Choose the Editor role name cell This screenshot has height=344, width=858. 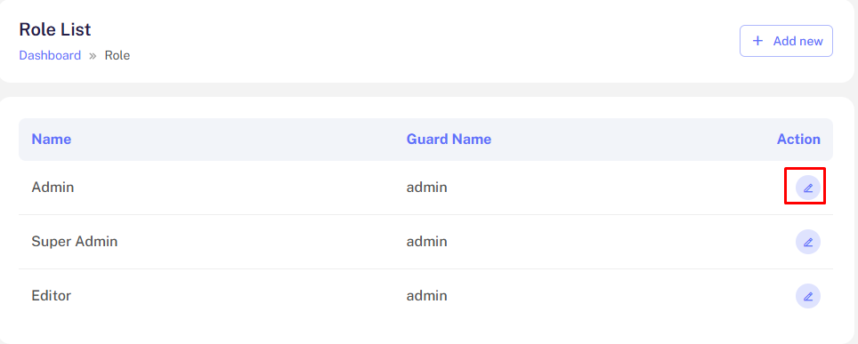(x=52, y=296)
